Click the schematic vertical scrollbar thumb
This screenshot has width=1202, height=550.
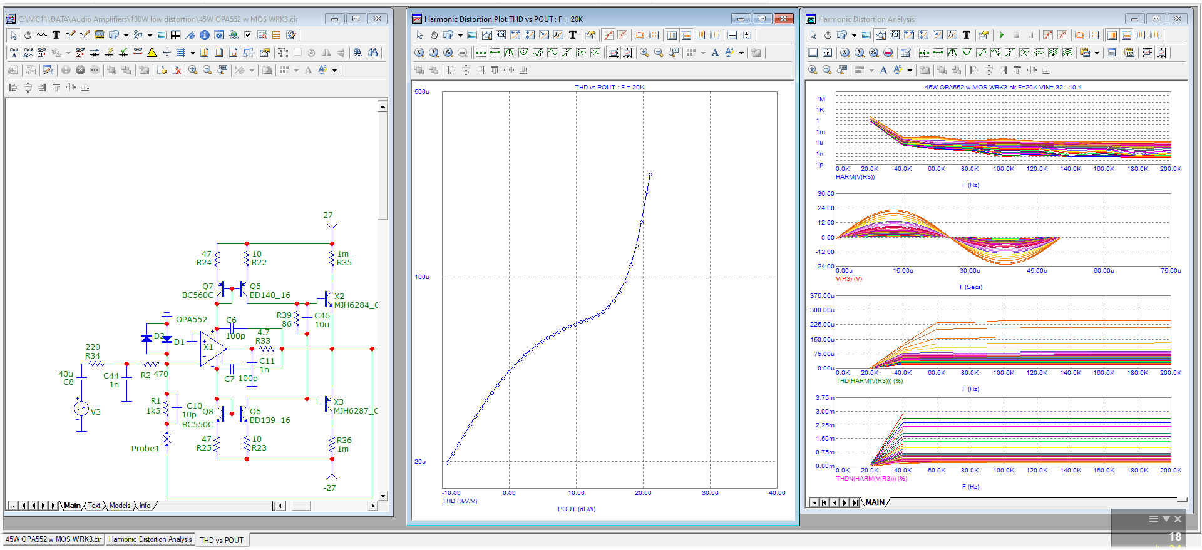coord(383,166)
